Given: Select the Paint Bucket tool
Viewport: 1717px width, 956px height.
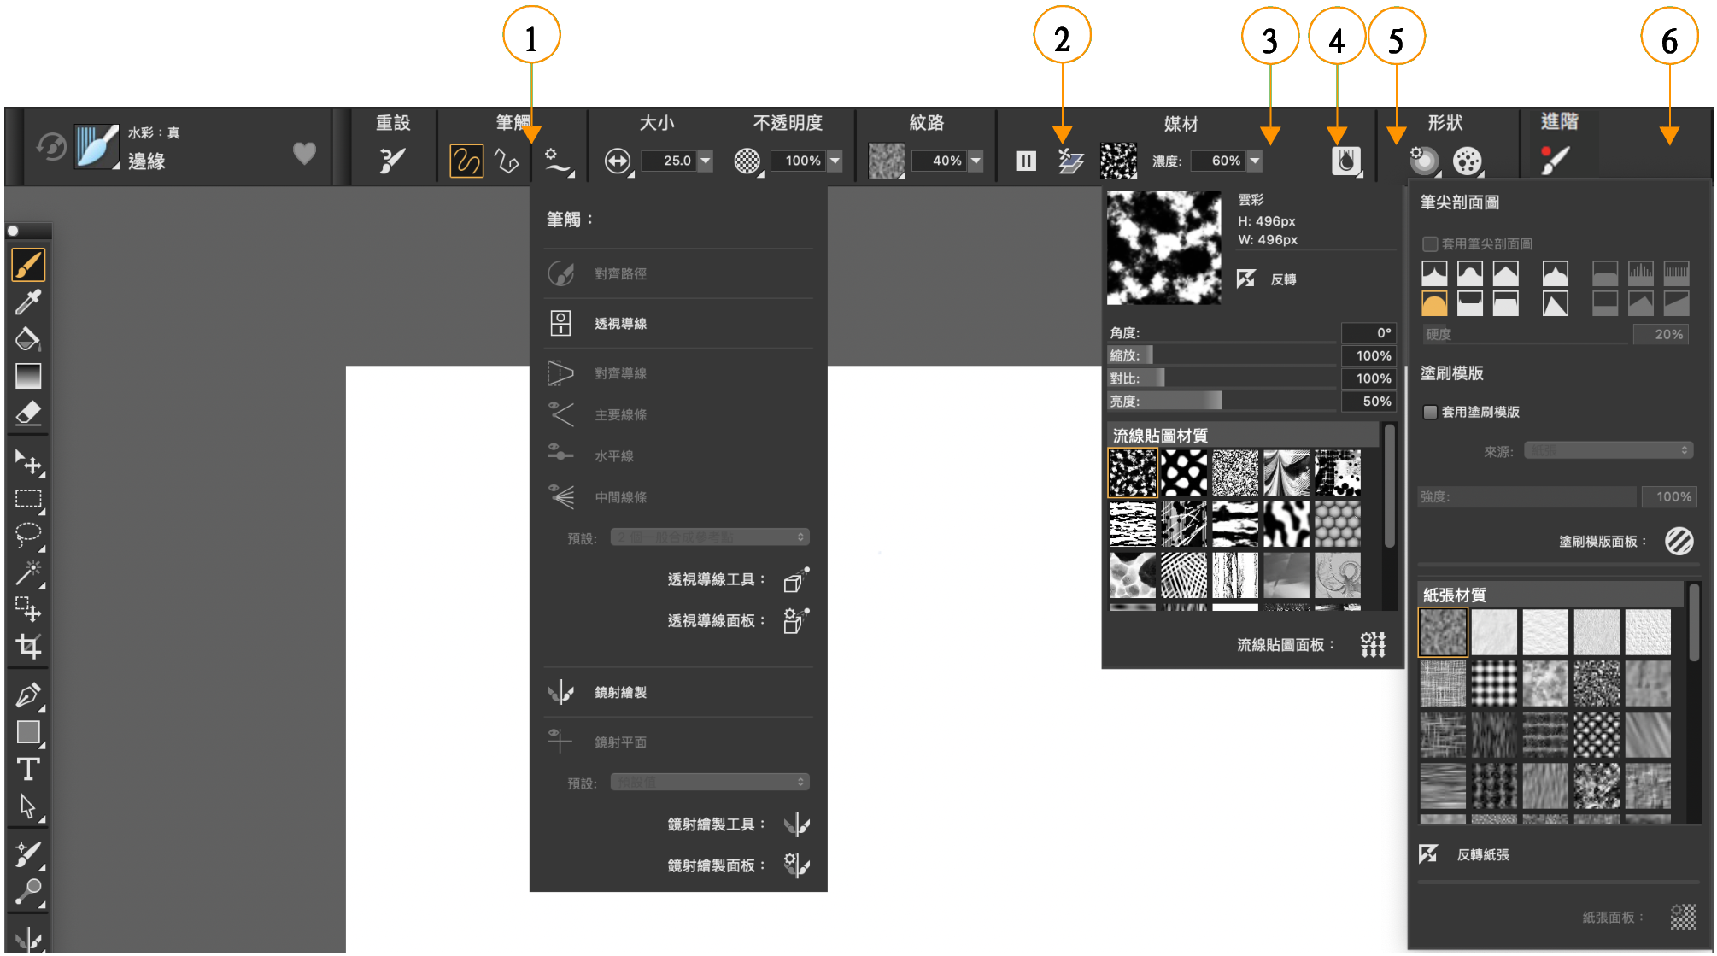Looking at the screenshot, I should click(x=28, y=339).
